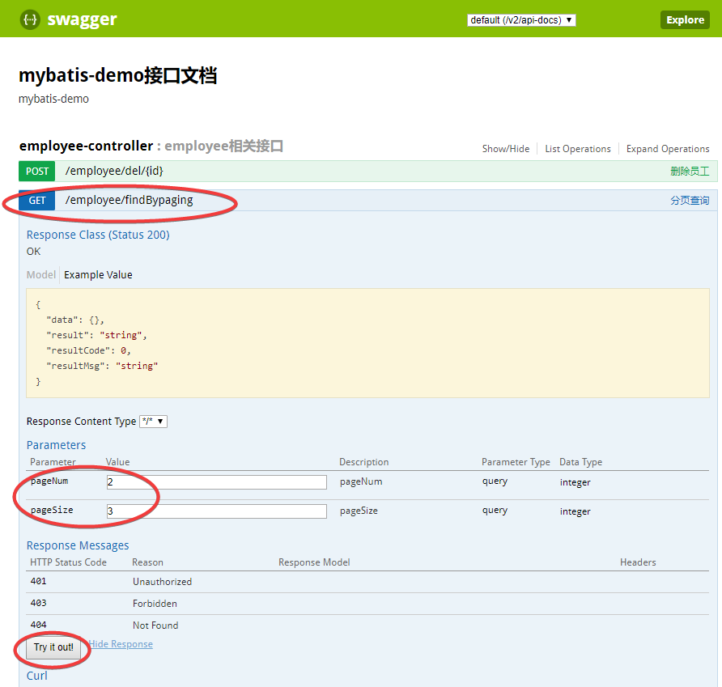Click Expand Operations to open all endpoints
722x687 pixels.
[x=667, y=149]
